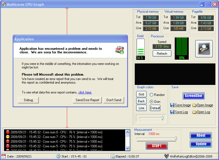Click the log entry for Core num 8

point(56,132)
